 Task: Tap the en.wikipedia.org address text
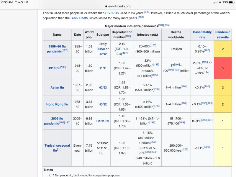(119, 6)
